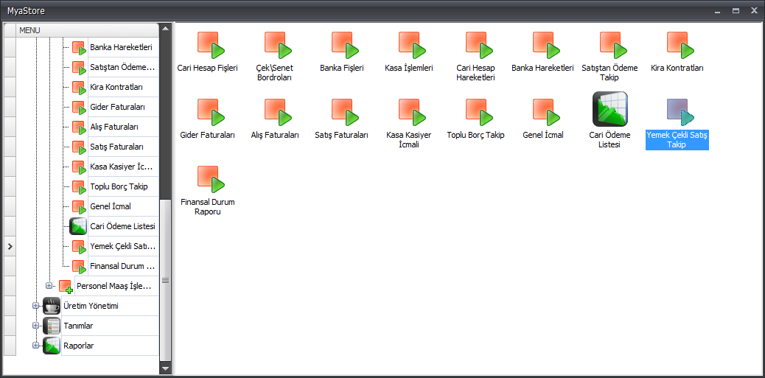Click Raporlar chart icon in tree
The image size is (765, 378).
pos(52,346)
